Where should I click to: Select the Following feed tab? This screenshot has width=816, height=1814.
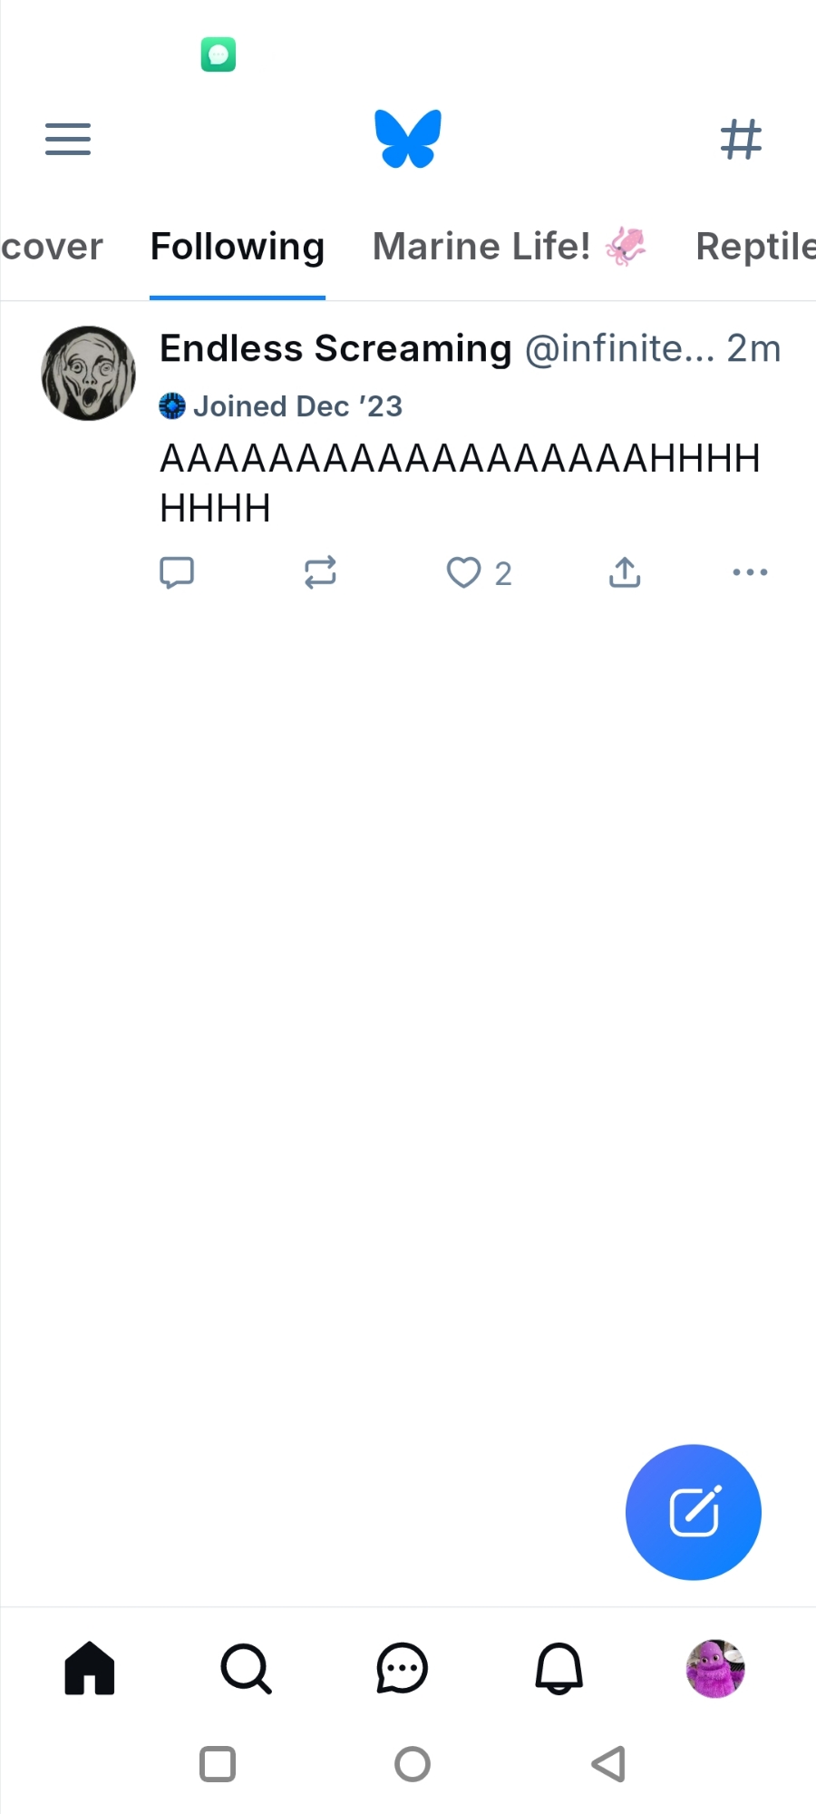[238, 247]
